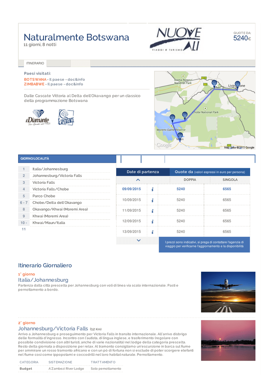
Task: Select departure date 11/09/2015
Action: [x=131, y=210]
